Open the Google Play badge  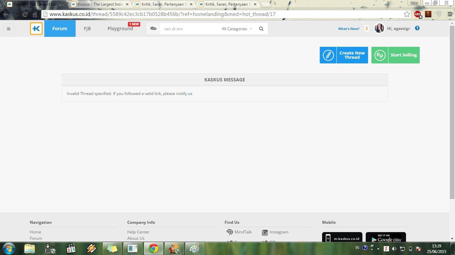[386, 237]
